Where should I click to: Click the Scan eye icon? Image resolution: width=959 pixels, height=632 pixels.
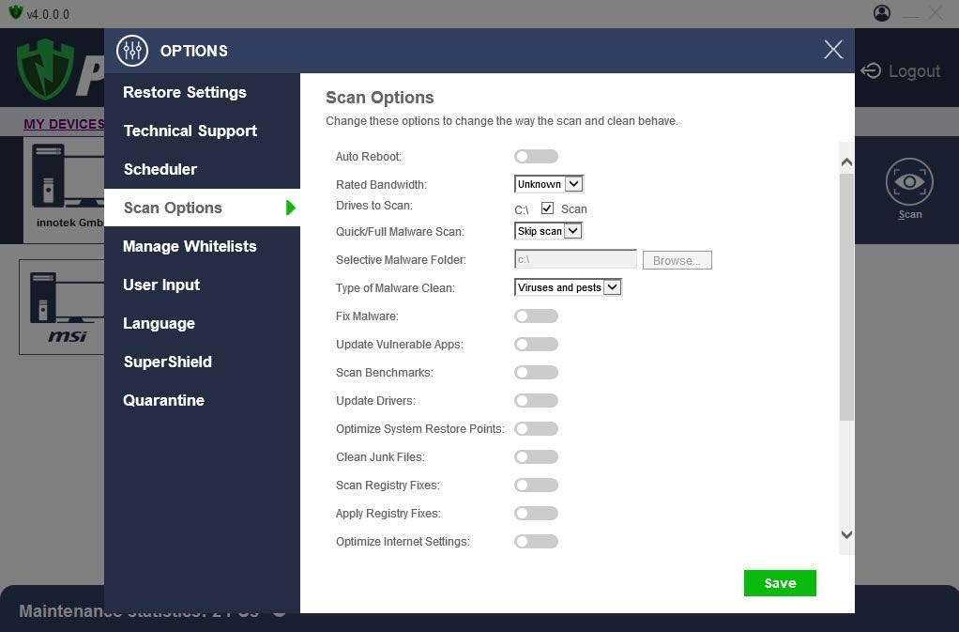tap(908, 182)
